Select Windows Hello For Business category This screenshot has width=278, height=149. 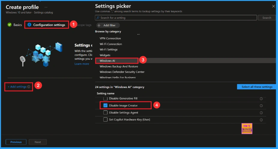(x=118, y=77)
